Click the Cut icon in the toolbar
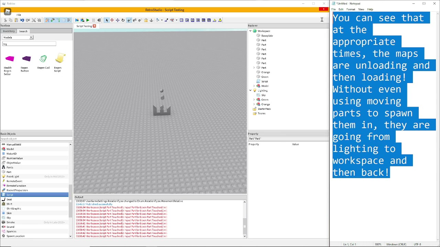 pyautogui.click(x=5, y=20)
